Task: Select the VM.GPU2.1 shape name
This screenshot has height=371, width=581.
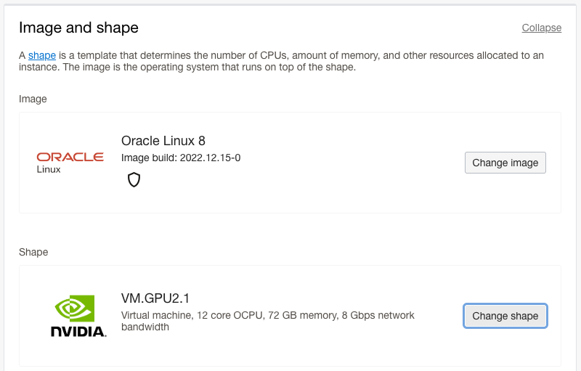Action: [x=155, y=298]
